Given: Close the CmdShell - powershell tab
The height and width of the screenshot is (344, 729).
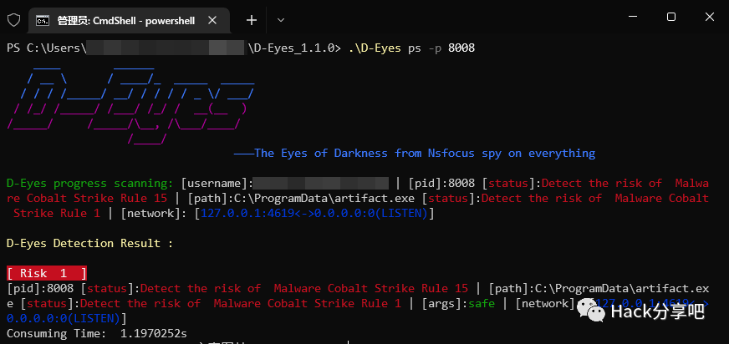Looking at the screenshot, I should pos(212,20).
